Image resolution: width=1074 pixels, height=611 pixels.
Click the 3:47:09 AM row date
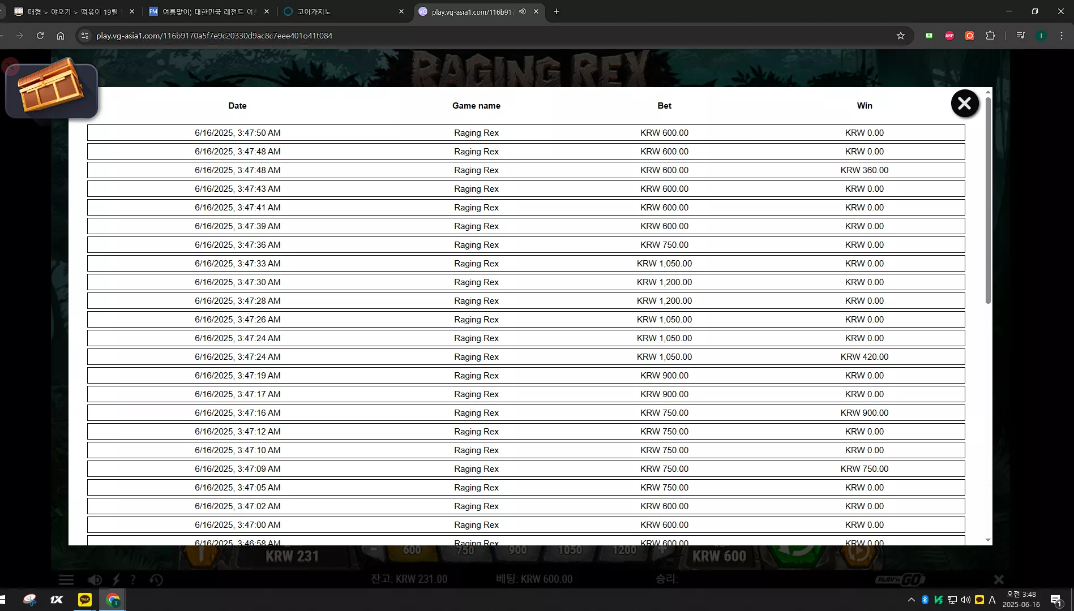[238, 469]
